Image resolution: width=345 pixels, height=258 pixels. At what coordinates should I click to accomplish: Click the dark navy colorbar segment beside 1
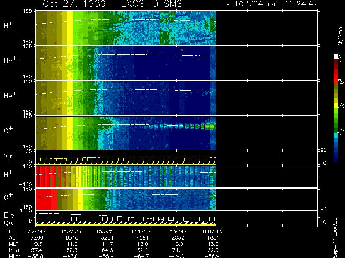point(336,160)
